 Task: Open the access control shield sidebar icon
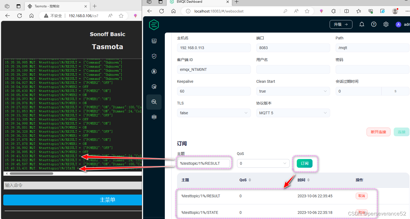click(x=154, y=56)
